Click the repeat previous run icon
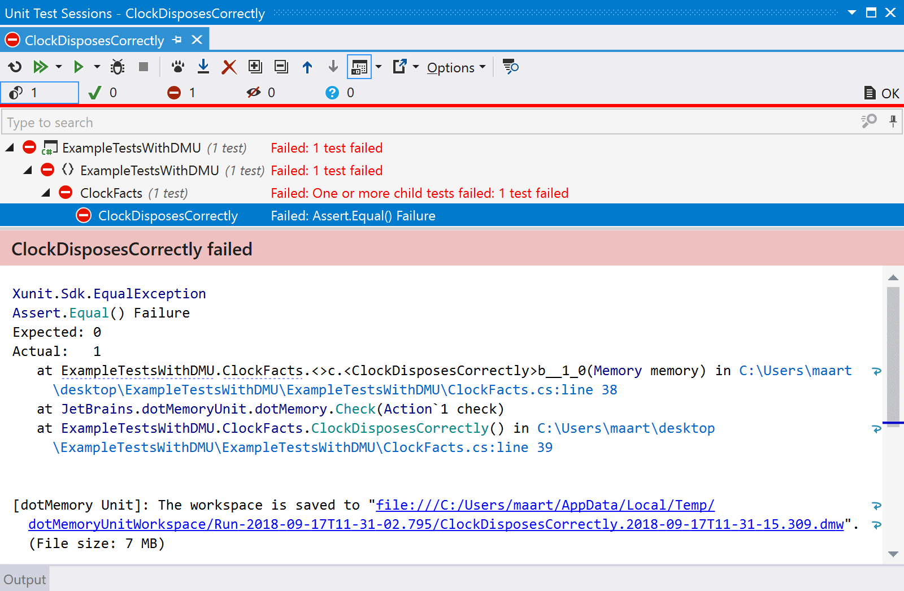The width and height of the screenshot is (904, 591). (15, 67)
